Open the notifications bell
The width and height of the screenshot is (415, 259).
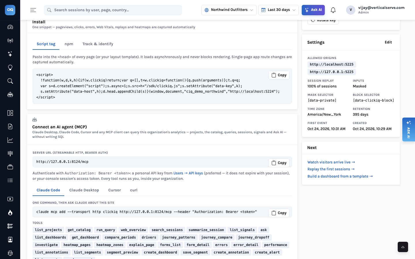333,10
